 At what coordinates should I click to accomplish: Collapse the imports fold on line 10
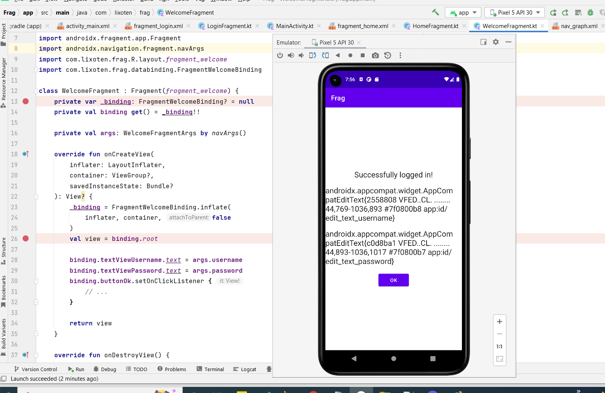tap(36, 70)
